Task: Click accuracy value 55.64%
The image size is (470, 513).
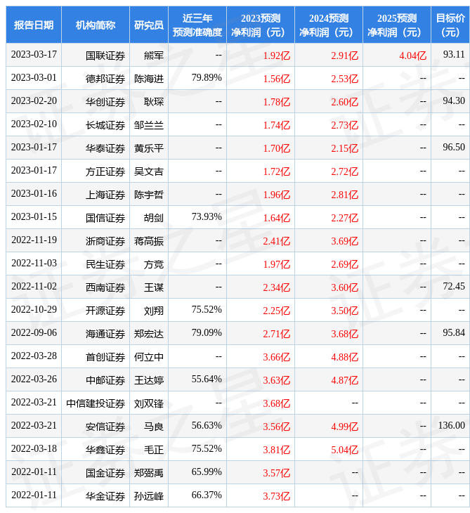Action: click(207, 379)
